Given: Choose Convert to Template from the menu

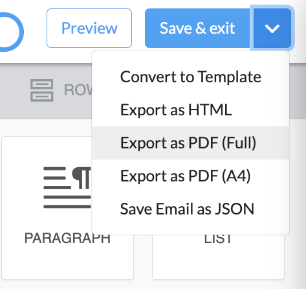Looking at the screenshot, I should tap(191, 77).
